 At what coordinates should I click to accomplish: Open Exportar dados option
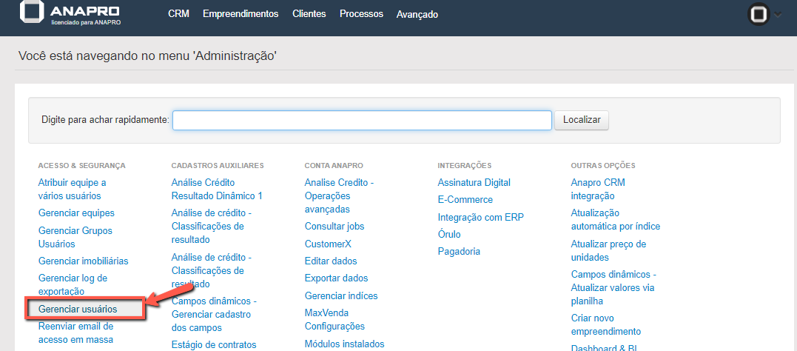click(336, 278)
